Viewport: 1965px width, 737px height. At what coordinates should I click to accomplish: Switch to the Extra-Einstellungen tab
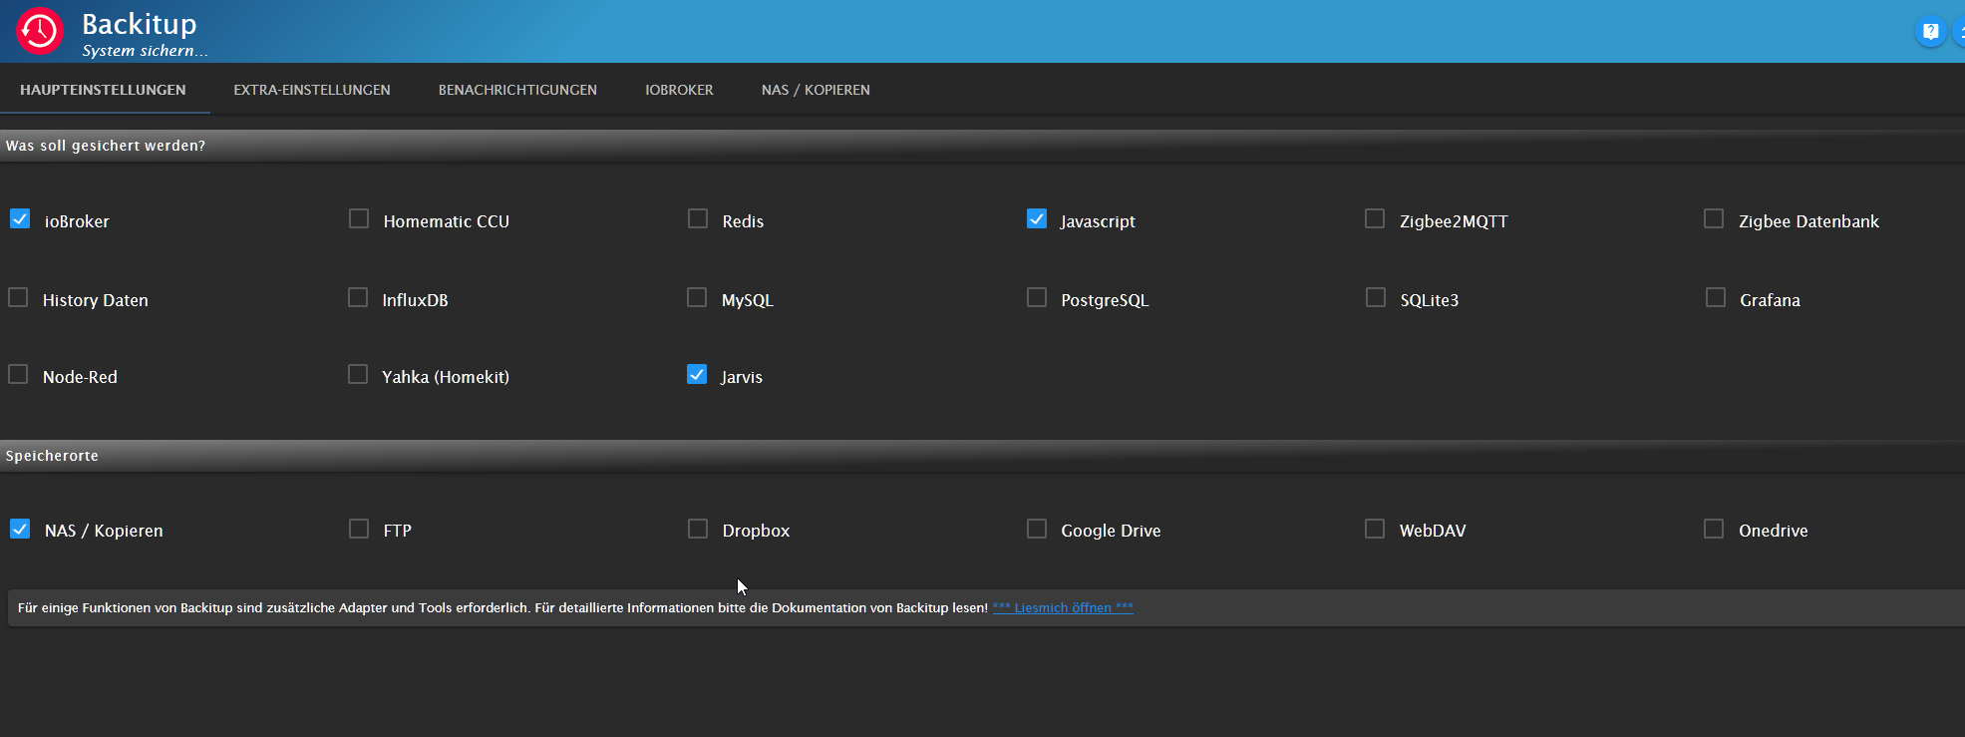pos(312,90)
